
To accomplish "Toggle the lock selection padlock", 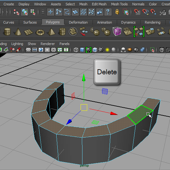I will coord(117,12).
